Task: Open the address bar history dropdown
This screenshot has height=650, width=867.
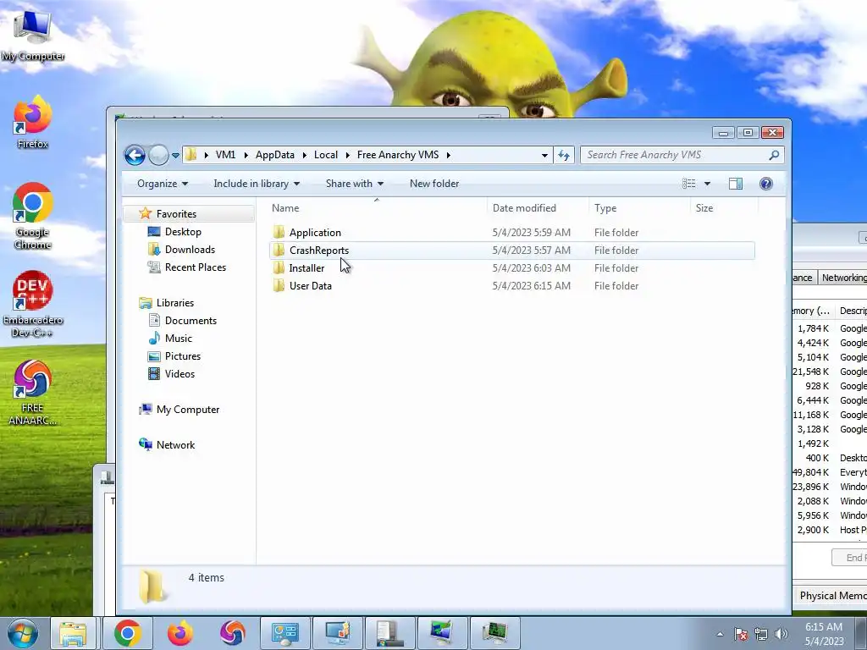Action: click(x=544, y=156)
